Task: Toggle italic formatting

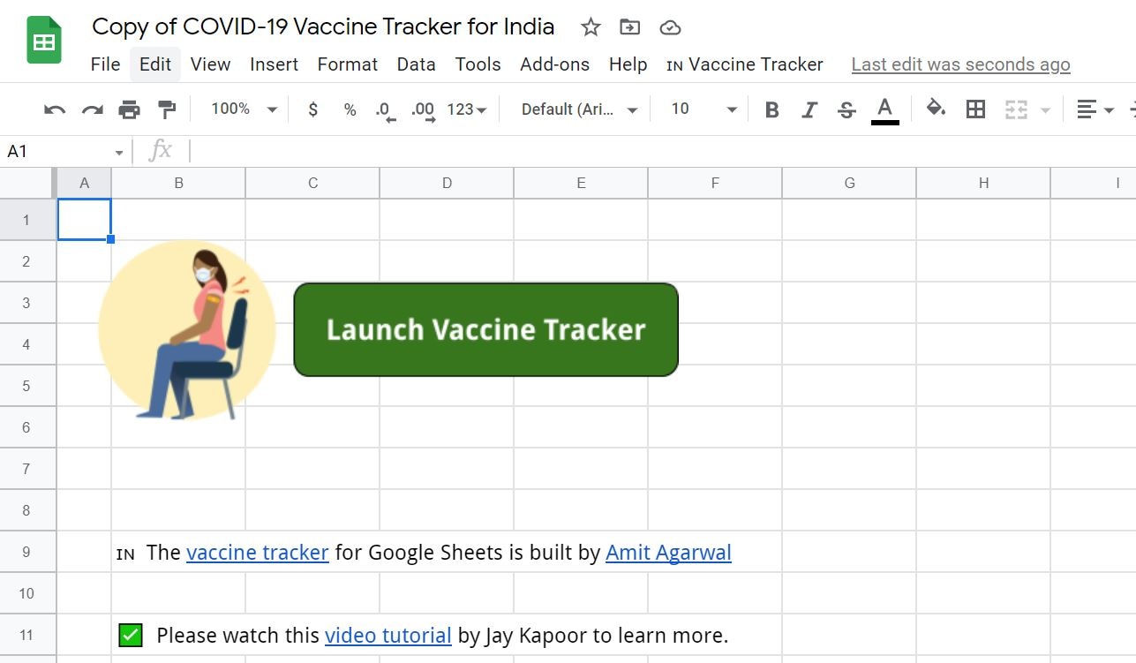Action: (809, 109)
